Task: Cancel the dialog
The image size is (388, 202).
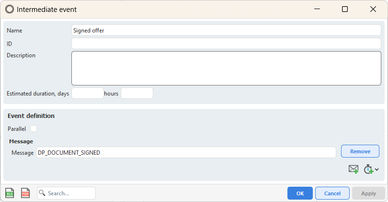Action: pyautogui.click(x=332, y=193)
